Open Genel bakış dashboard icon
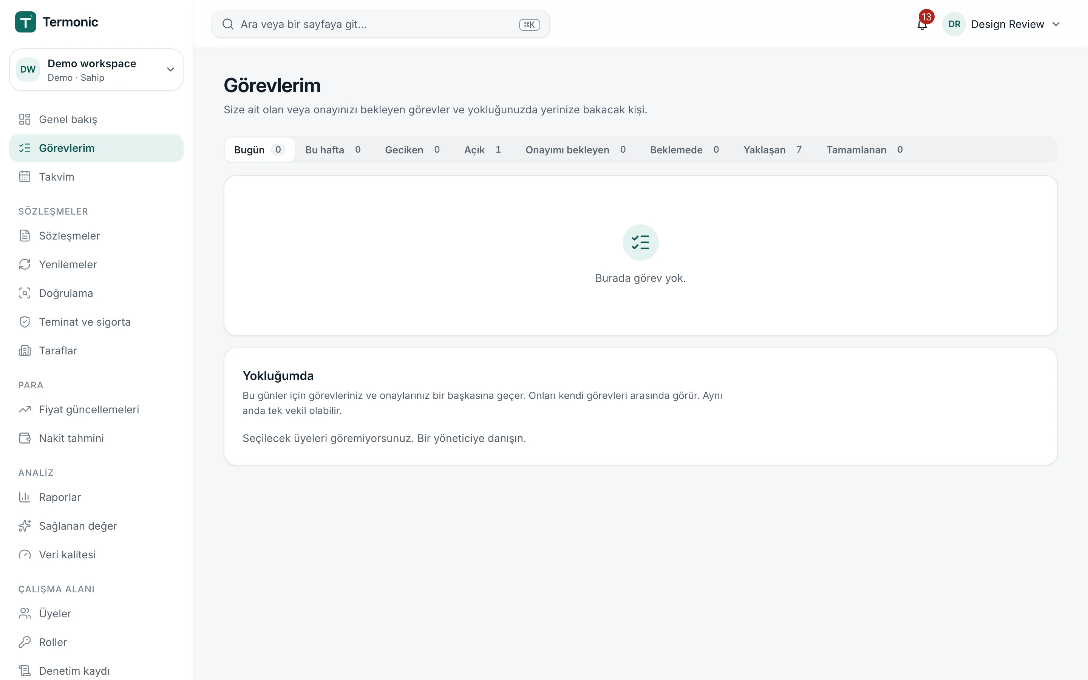 [25, 119]
